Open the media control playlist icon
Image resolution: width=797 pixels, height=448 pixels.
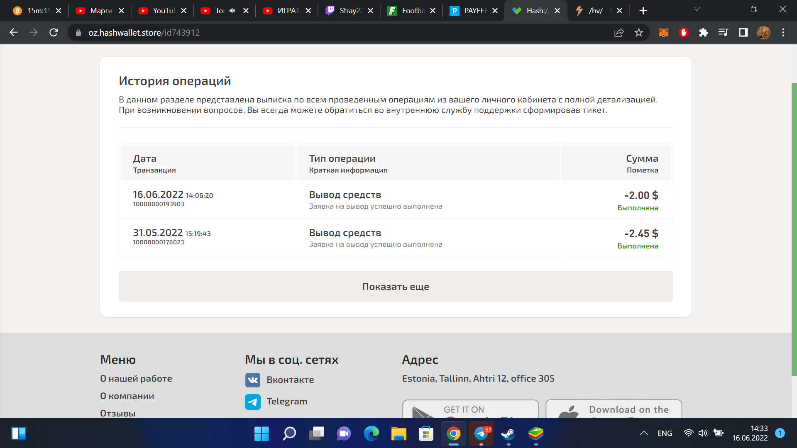pyautogui.click(x=723, y=32)
